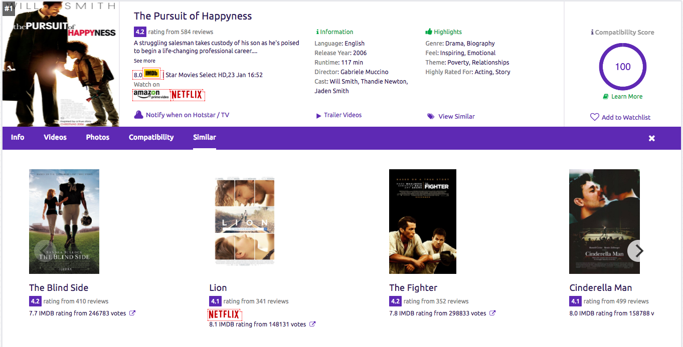Open The Blind Side title link
683x347 pixels.
point(59,288)
